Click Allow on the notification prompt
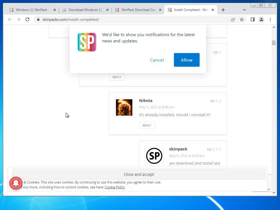This screenshot has width=280, height=210. tap(186, 60)
